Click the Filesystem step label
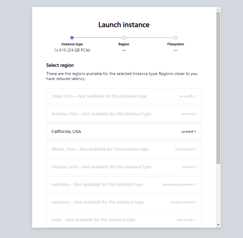Viewport: 243px width, 238px height. pyautogui.click(x=175, y=44)
